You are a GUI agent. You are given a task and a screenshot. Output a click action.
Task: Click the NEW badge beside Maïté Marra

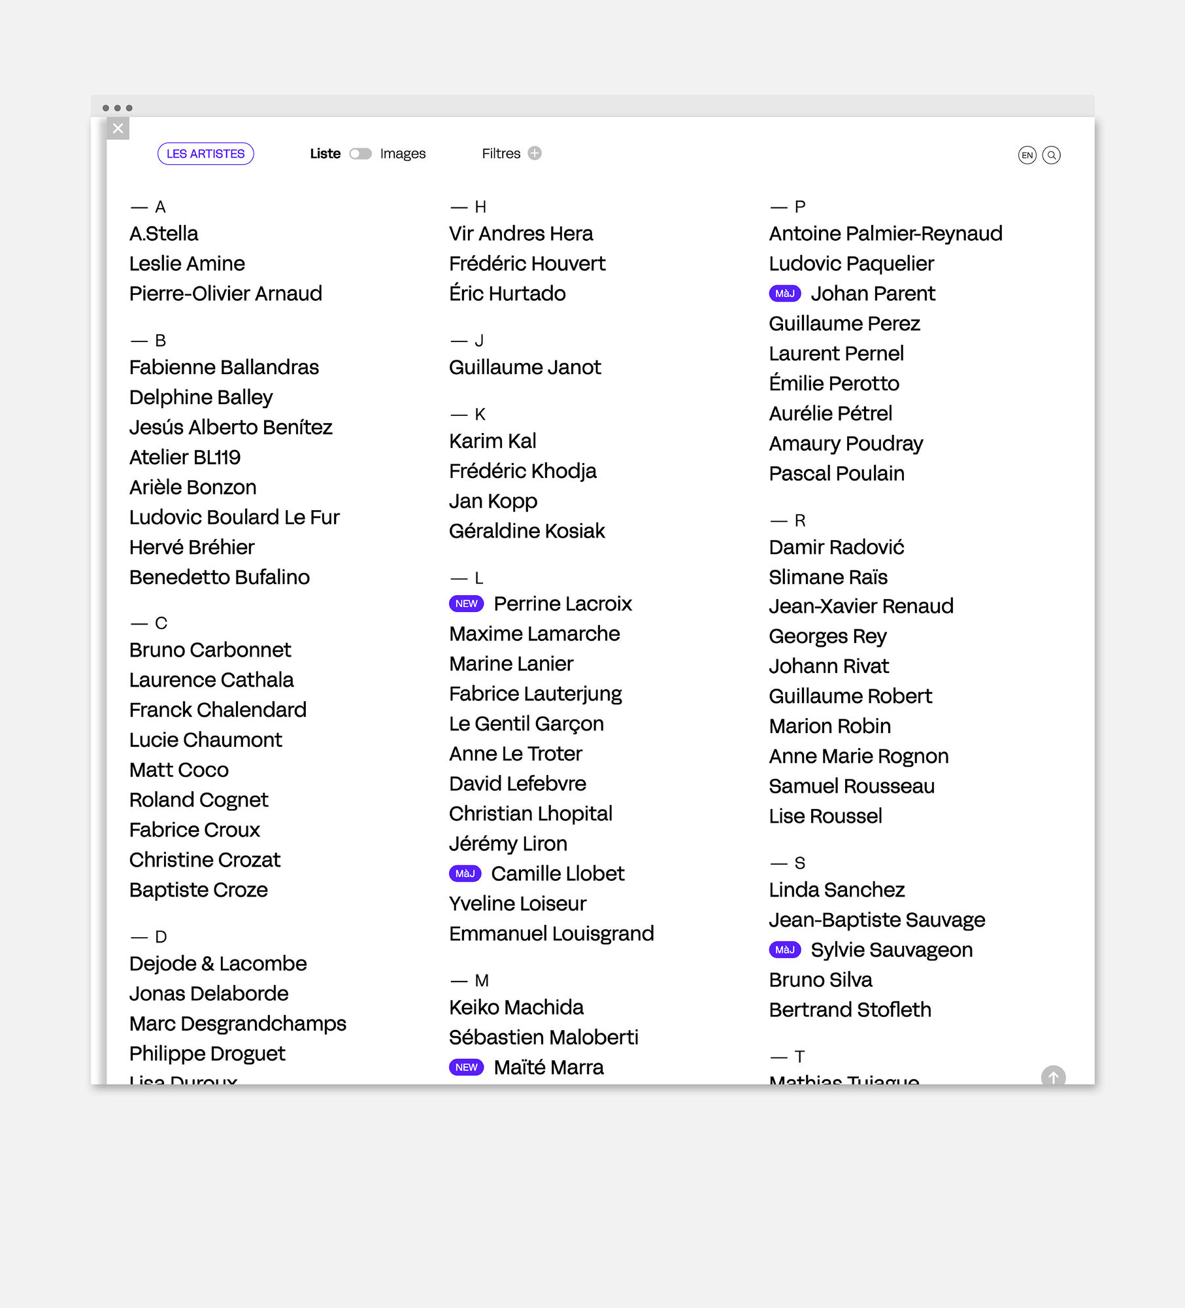point(465,1067)
